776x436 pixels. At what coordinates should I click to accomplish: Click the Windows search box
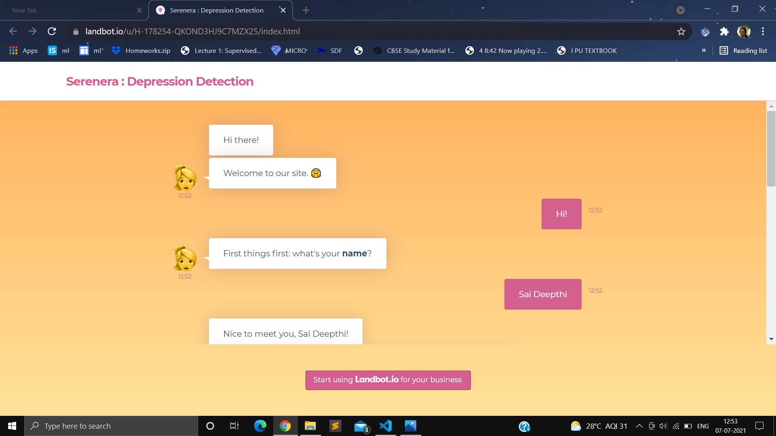tap(111, 426)
